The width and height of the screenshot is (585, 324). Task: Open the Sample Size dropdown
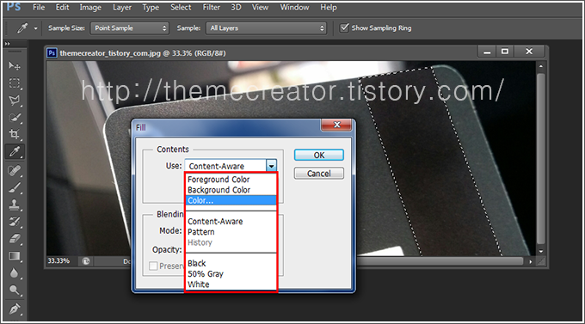point(129,28)
